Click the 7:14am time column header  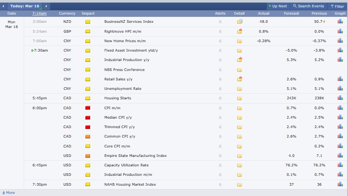[39, 14]
